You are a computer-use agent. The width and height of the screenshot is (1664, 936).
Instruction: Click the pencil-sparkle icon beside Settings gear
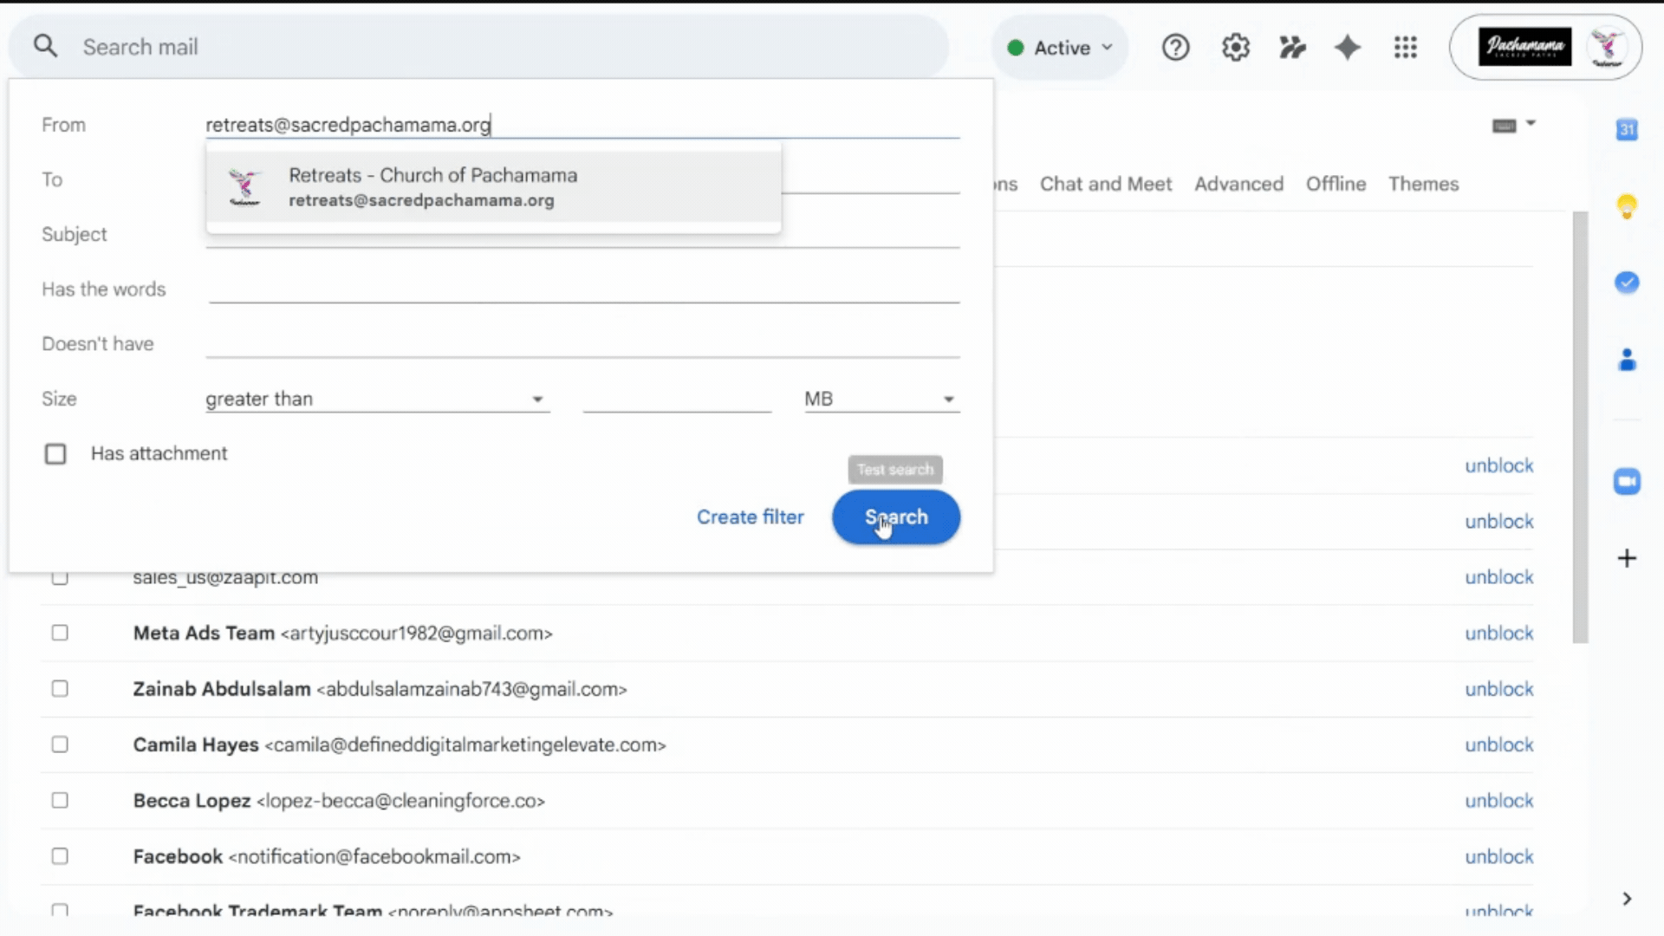(1291, 48)
